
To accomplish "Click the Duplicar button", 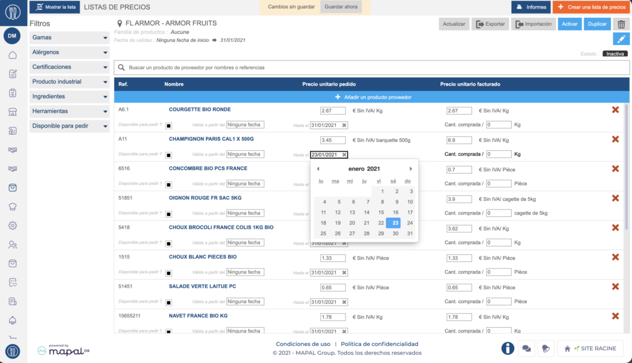I will point(597,24).
